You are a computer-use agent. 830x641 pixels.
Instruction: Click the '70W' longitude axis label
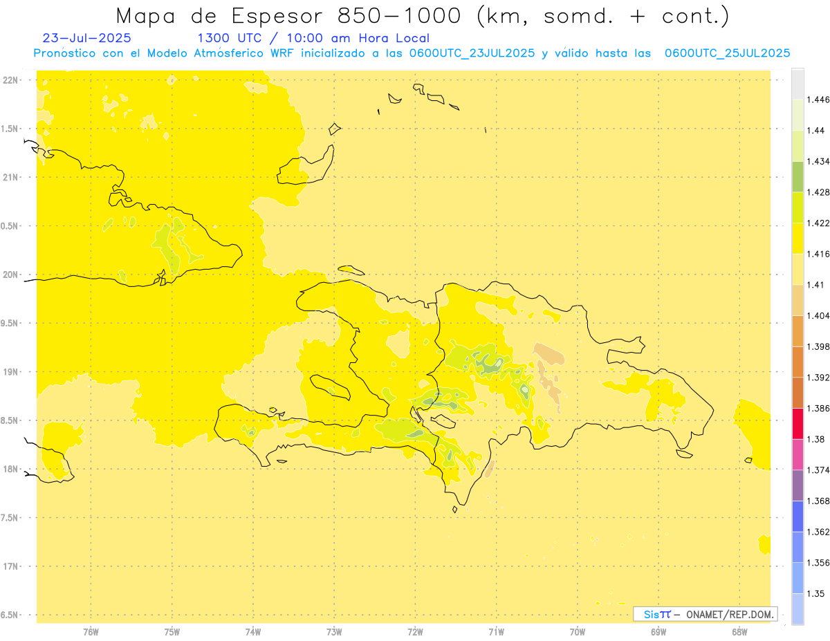pyautogui.click(x=578, y=631)
